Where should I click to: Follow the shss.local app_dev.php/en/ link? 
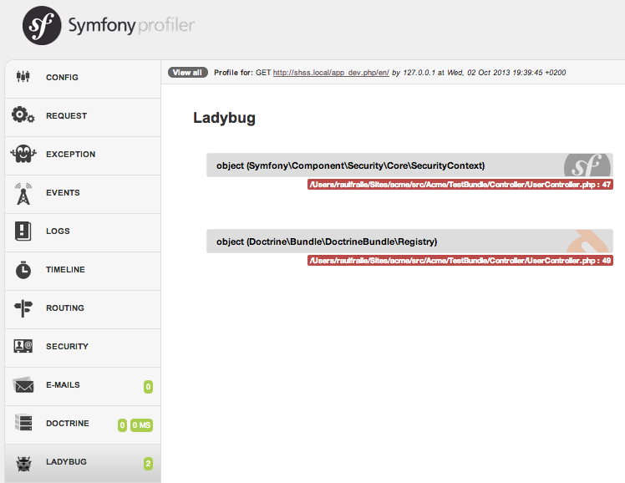tap(331, 73)
